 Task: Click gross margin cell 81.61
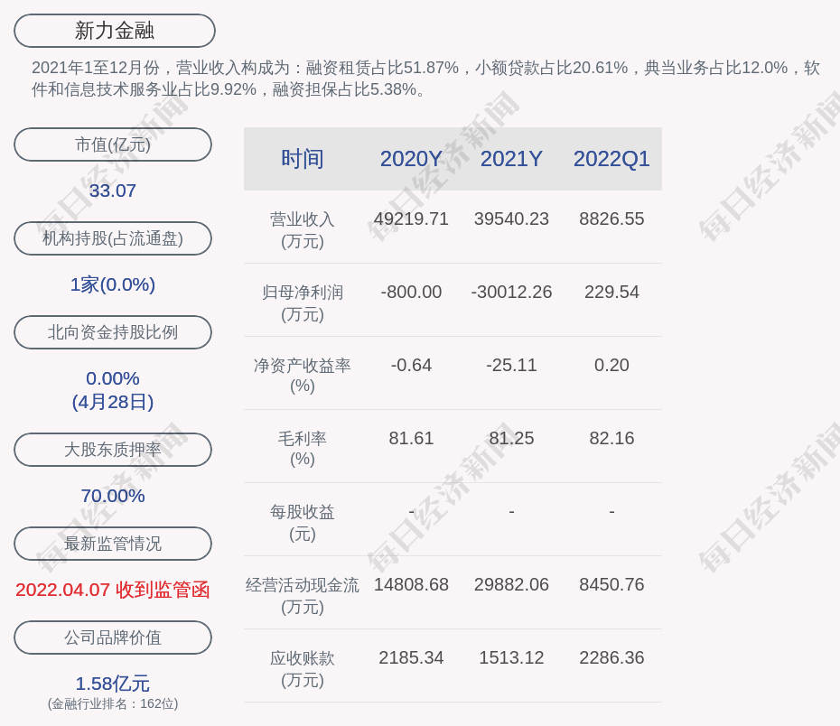click(411, 439)
